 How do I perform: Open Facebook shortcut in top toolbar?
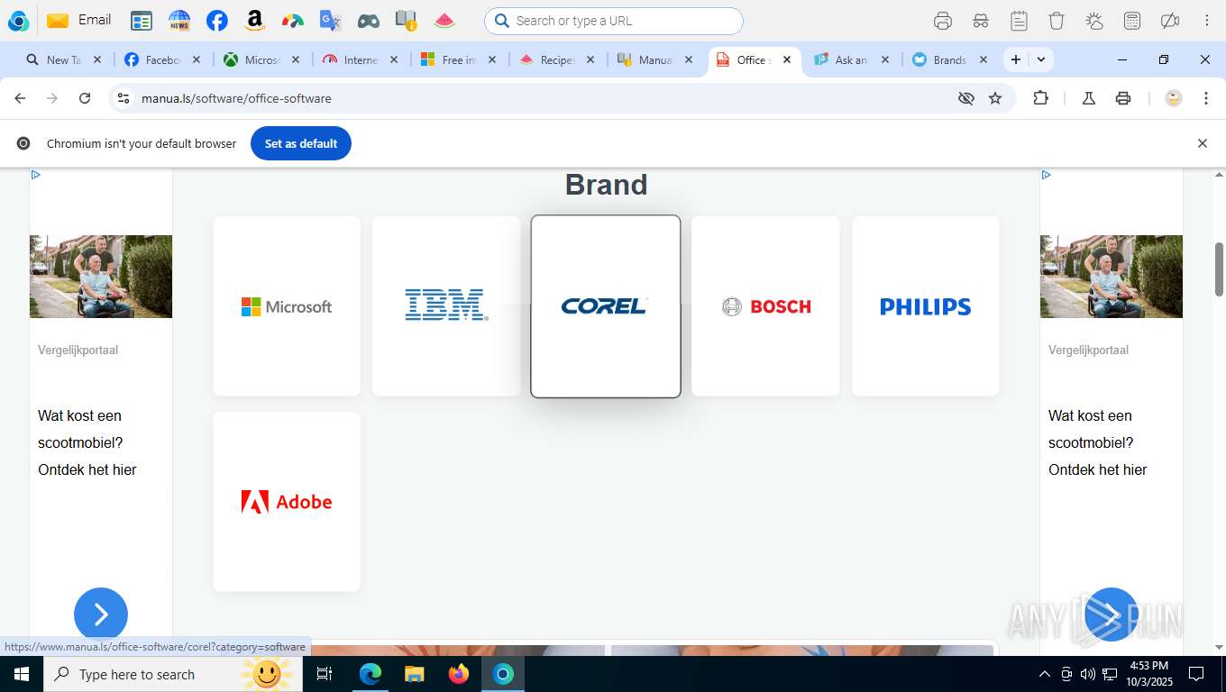pyautogui.click(x=216, y=21)
